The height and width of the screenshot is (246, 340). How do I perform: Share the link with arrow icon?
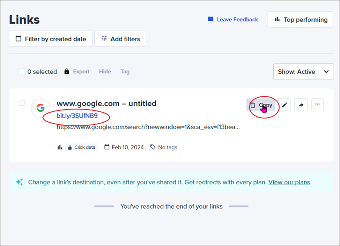[x=301, y=105]
